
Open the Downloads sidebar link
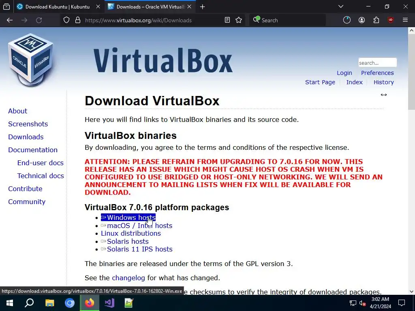tap(26, 137)
